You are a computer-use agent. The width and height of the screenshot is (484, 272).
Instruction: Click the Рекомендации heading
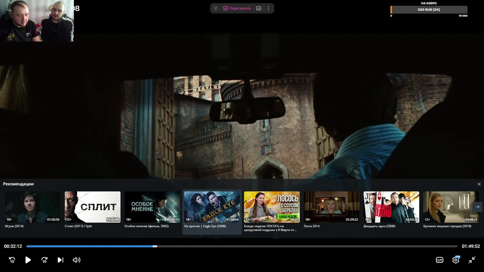coord(18,184)
